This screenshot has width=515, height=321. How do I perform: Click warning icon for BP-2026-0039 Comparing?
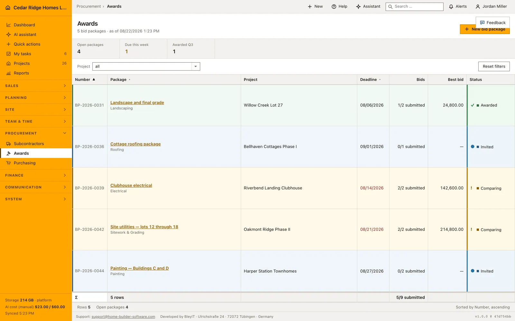471,188
